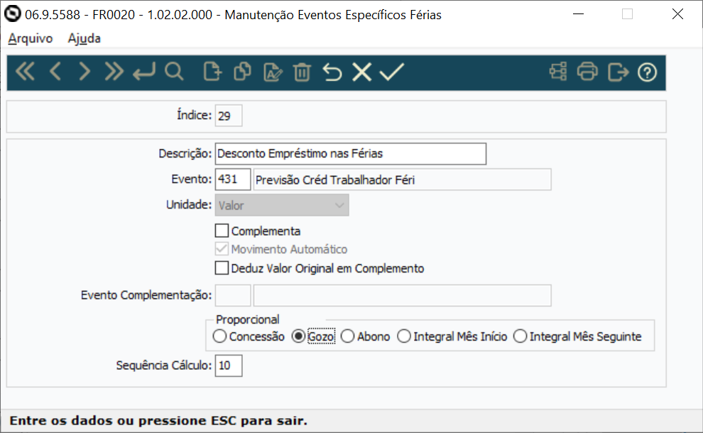The width and height of the screenshot is (703, 433).
Task: Open the help icon
Action: click(647, 71)
